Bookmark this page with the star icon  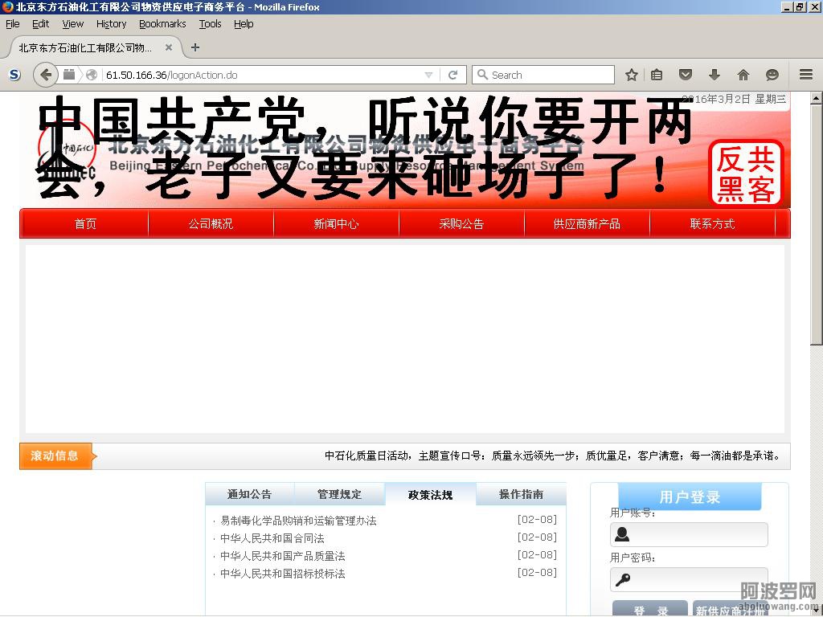(632, 75)
